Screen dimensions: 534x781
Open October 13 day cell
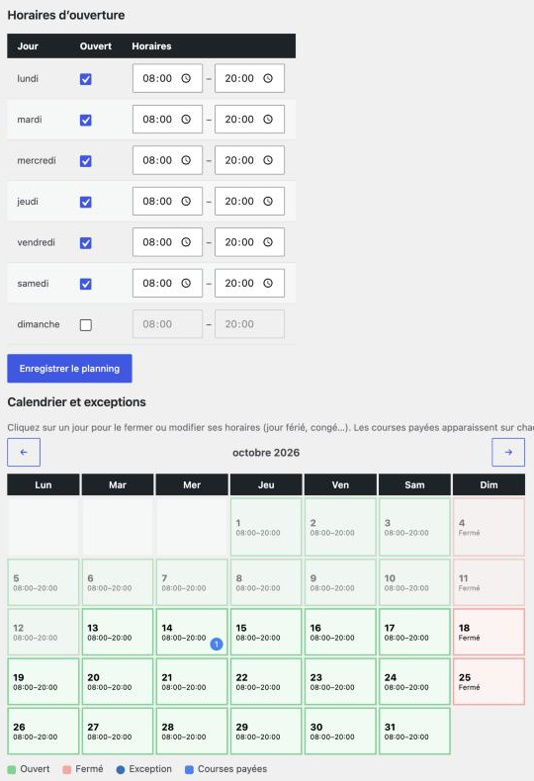click(x=118, y=632)
